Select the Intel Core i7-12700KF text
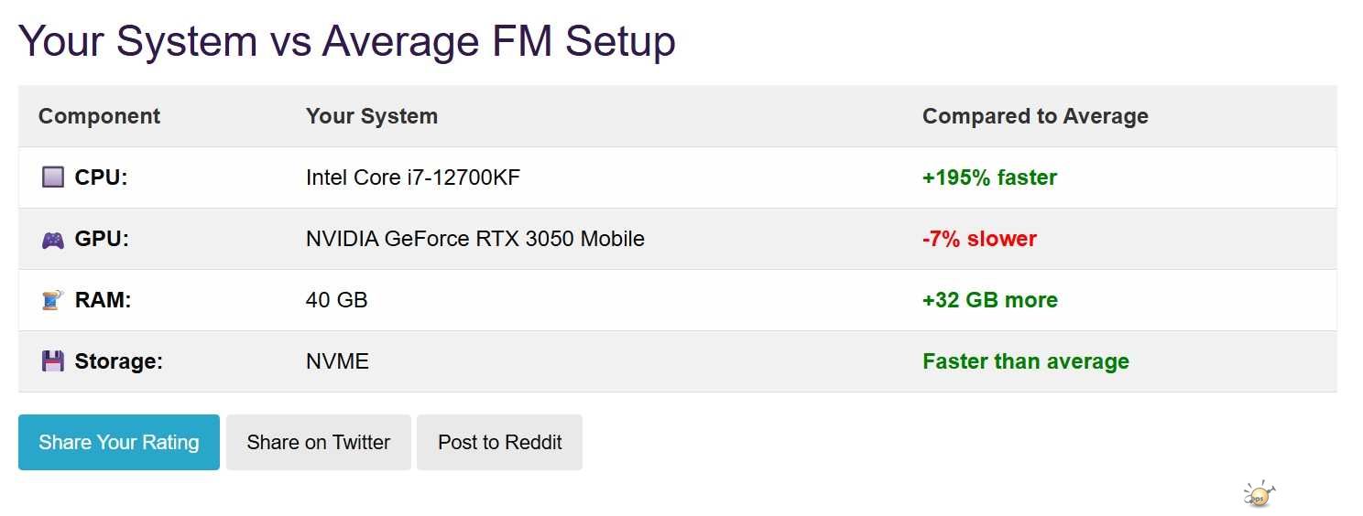Image resolution: width=1363 pixels, height=516 pixels. (x=412, y=177)
